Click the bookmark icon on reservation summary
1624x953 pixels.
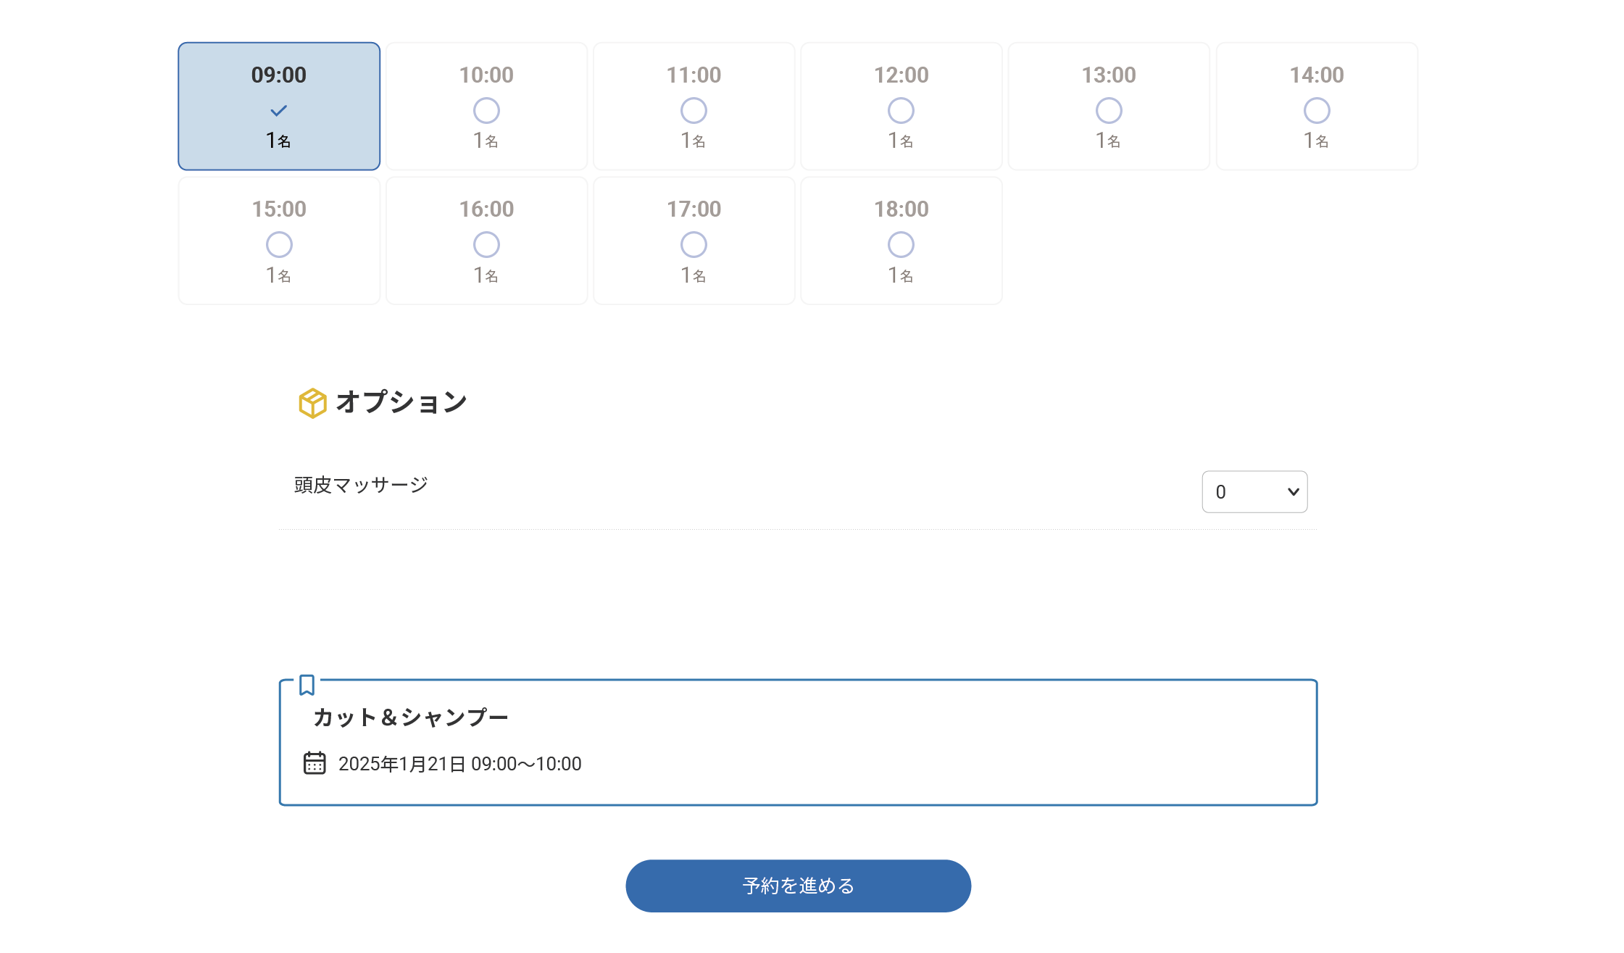[x=307, y=685]
